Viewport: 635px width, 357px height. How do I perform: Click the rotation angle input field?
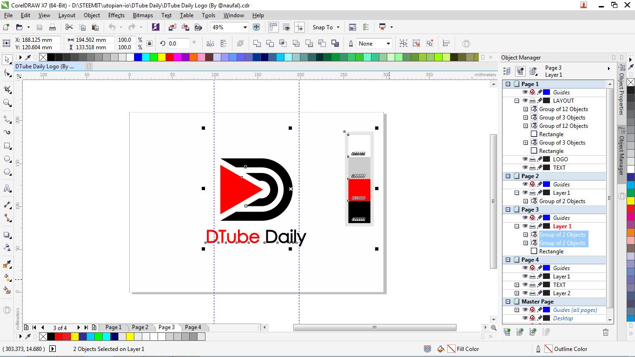[179, 43]
